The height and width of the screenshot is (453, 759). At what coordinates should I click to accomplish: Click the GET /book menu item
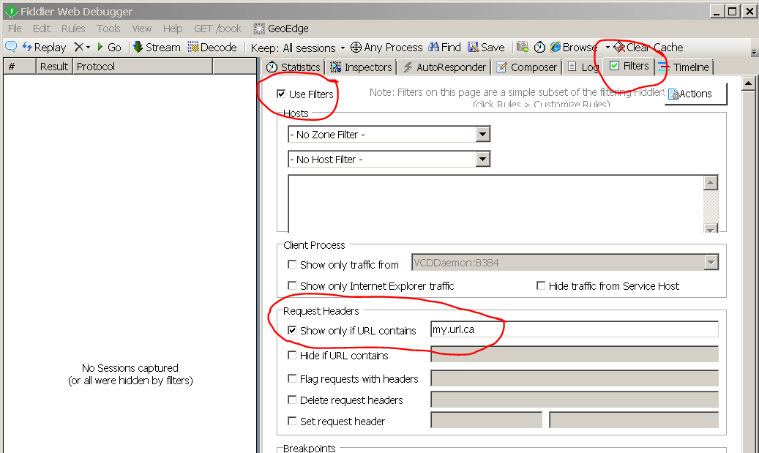218,29
